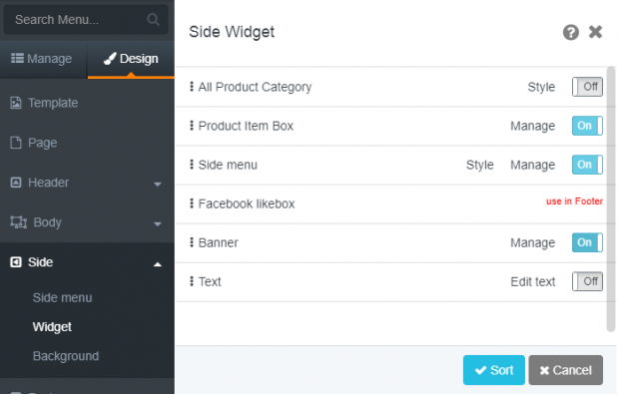Expand the Header menu arrow
Image resolution: width=619 pixels, height=394 pixels.
158,185
